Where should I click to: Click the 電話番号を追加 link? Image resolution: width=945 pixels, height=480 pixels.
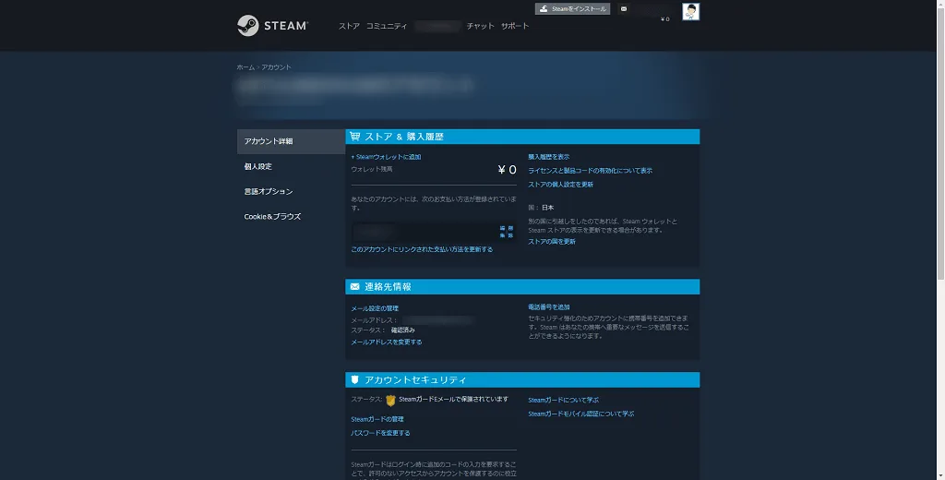click(549, 307)
